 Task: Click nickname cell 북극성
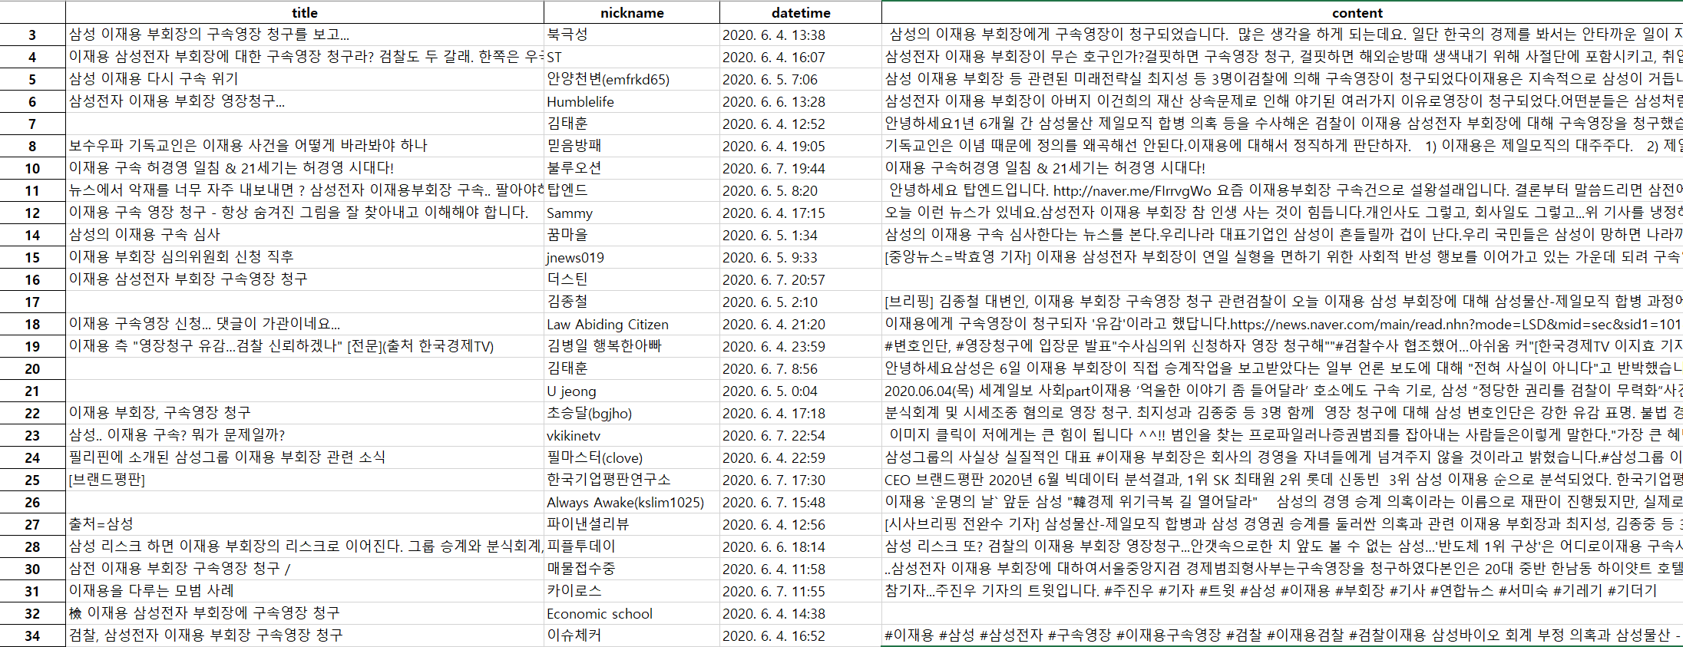click(x=632, y=35)
